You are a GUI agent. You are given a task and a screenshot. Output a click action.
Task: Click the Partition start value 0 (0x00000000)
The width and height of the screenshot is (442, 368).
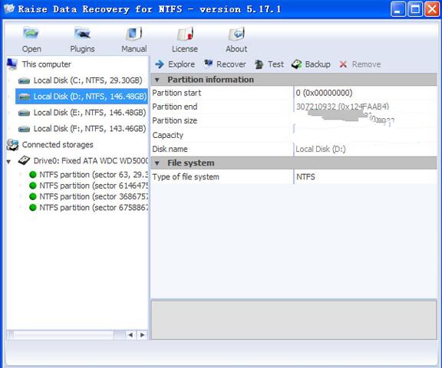coord(324,93)
